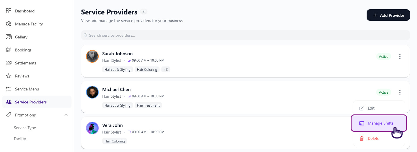The image size is (417, 152).
Task: Open Facility under Promotions
Action: tap(20, 139)
